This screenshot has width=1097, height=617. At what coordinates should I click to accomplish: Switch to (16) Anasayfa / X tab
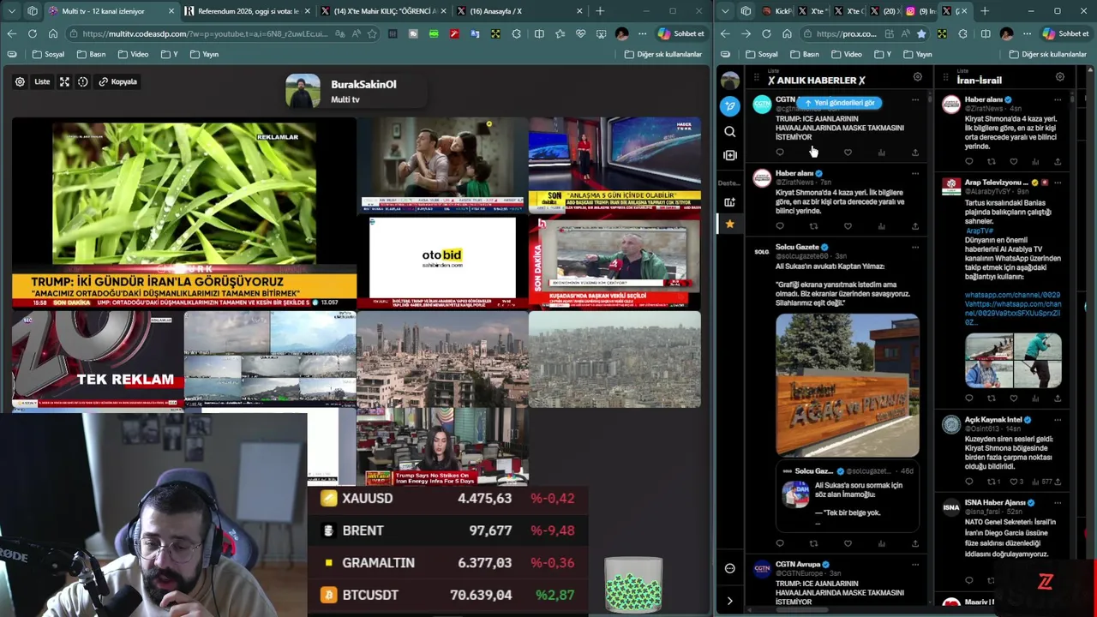(x=519, y=11)
